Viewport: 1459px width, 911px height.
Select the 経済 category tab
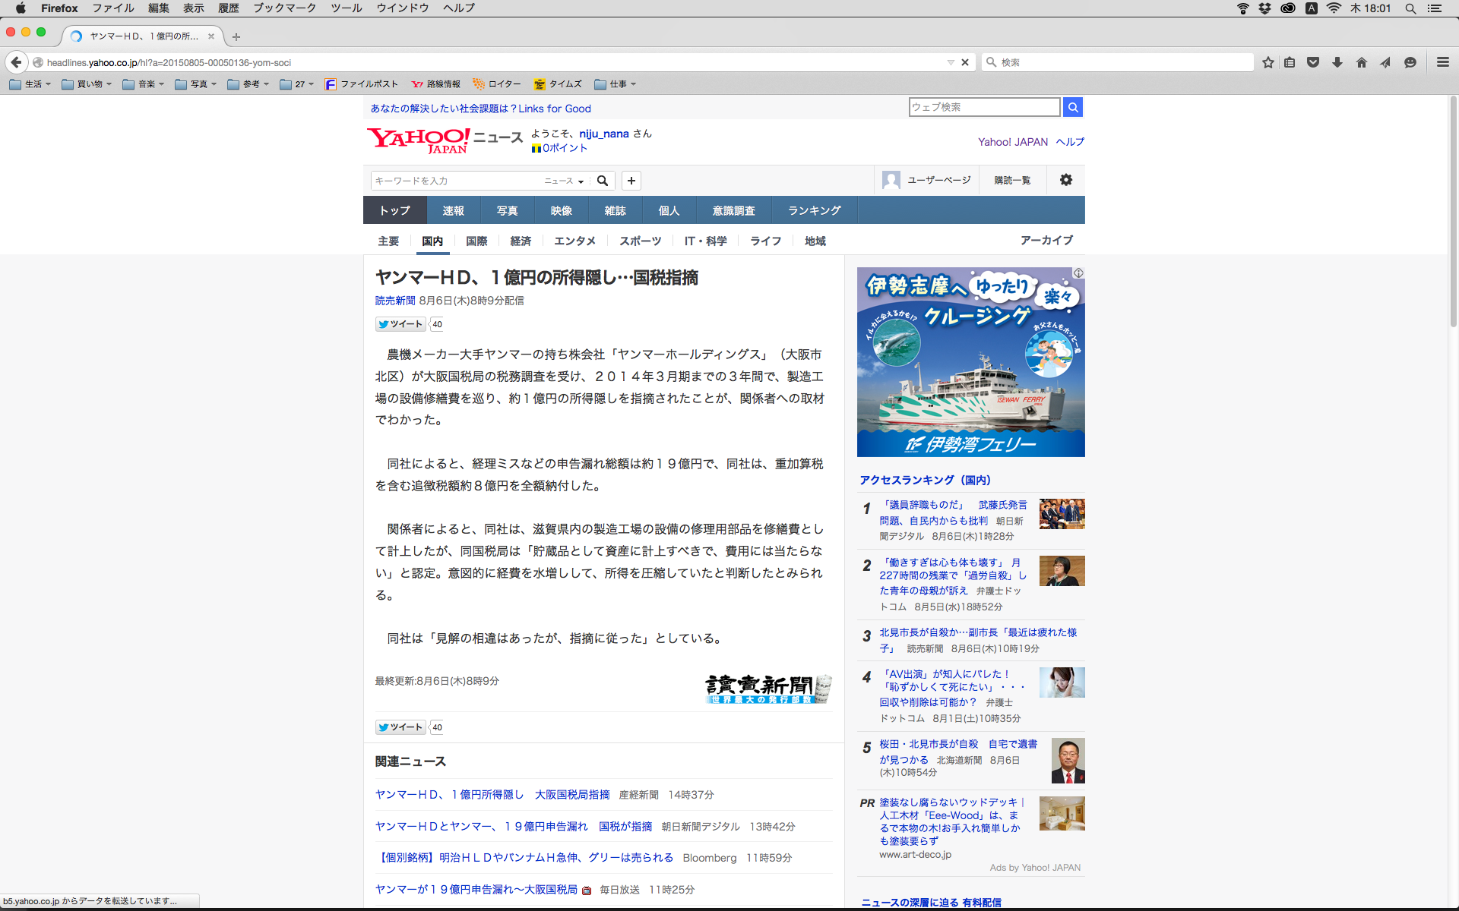tap(521, 241)
